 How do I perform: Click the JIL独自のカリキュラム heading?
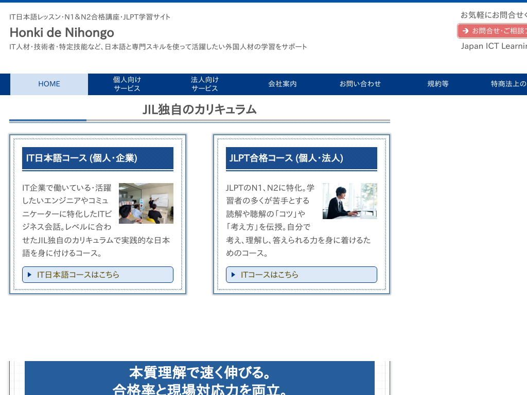200,110
